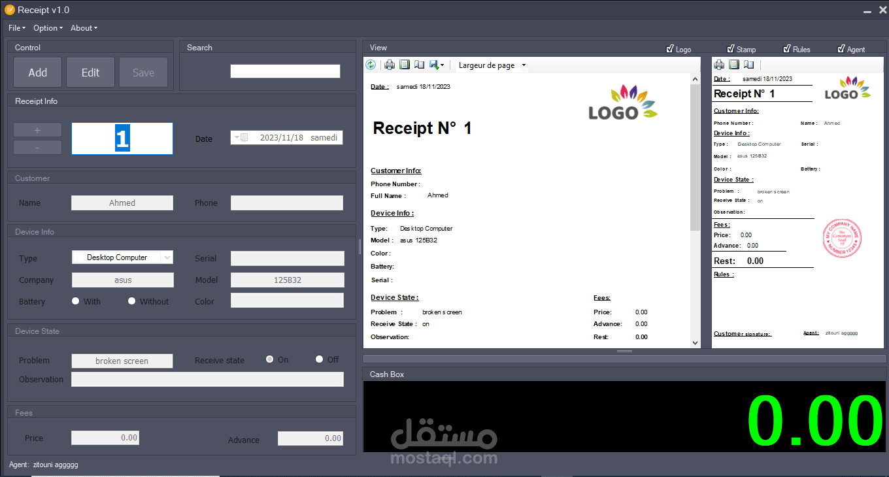Open the Option menu

point(48,28)
